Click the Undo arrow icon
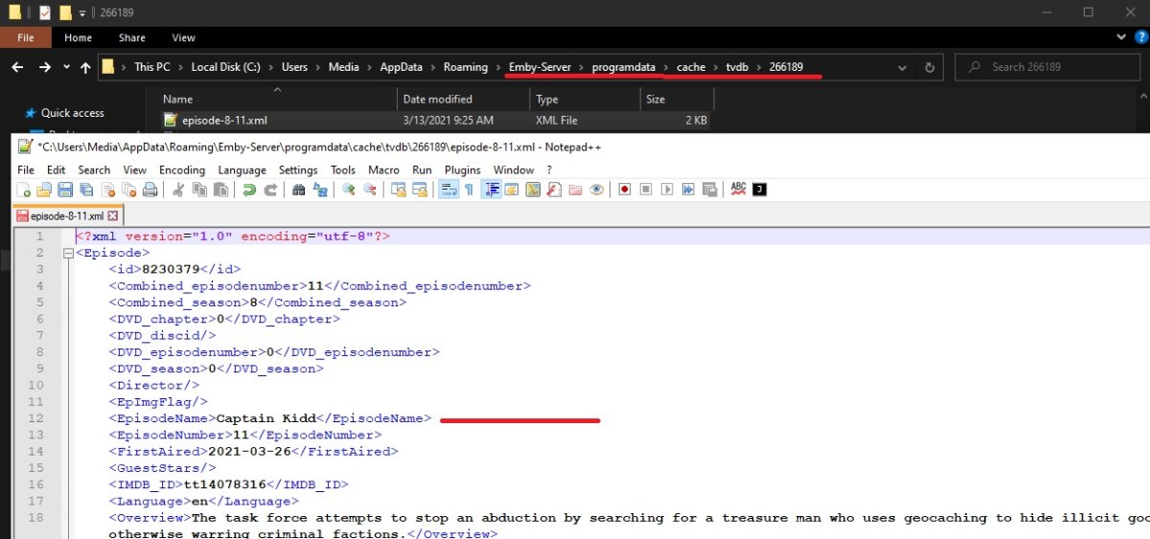 click(x=249, y=190)
